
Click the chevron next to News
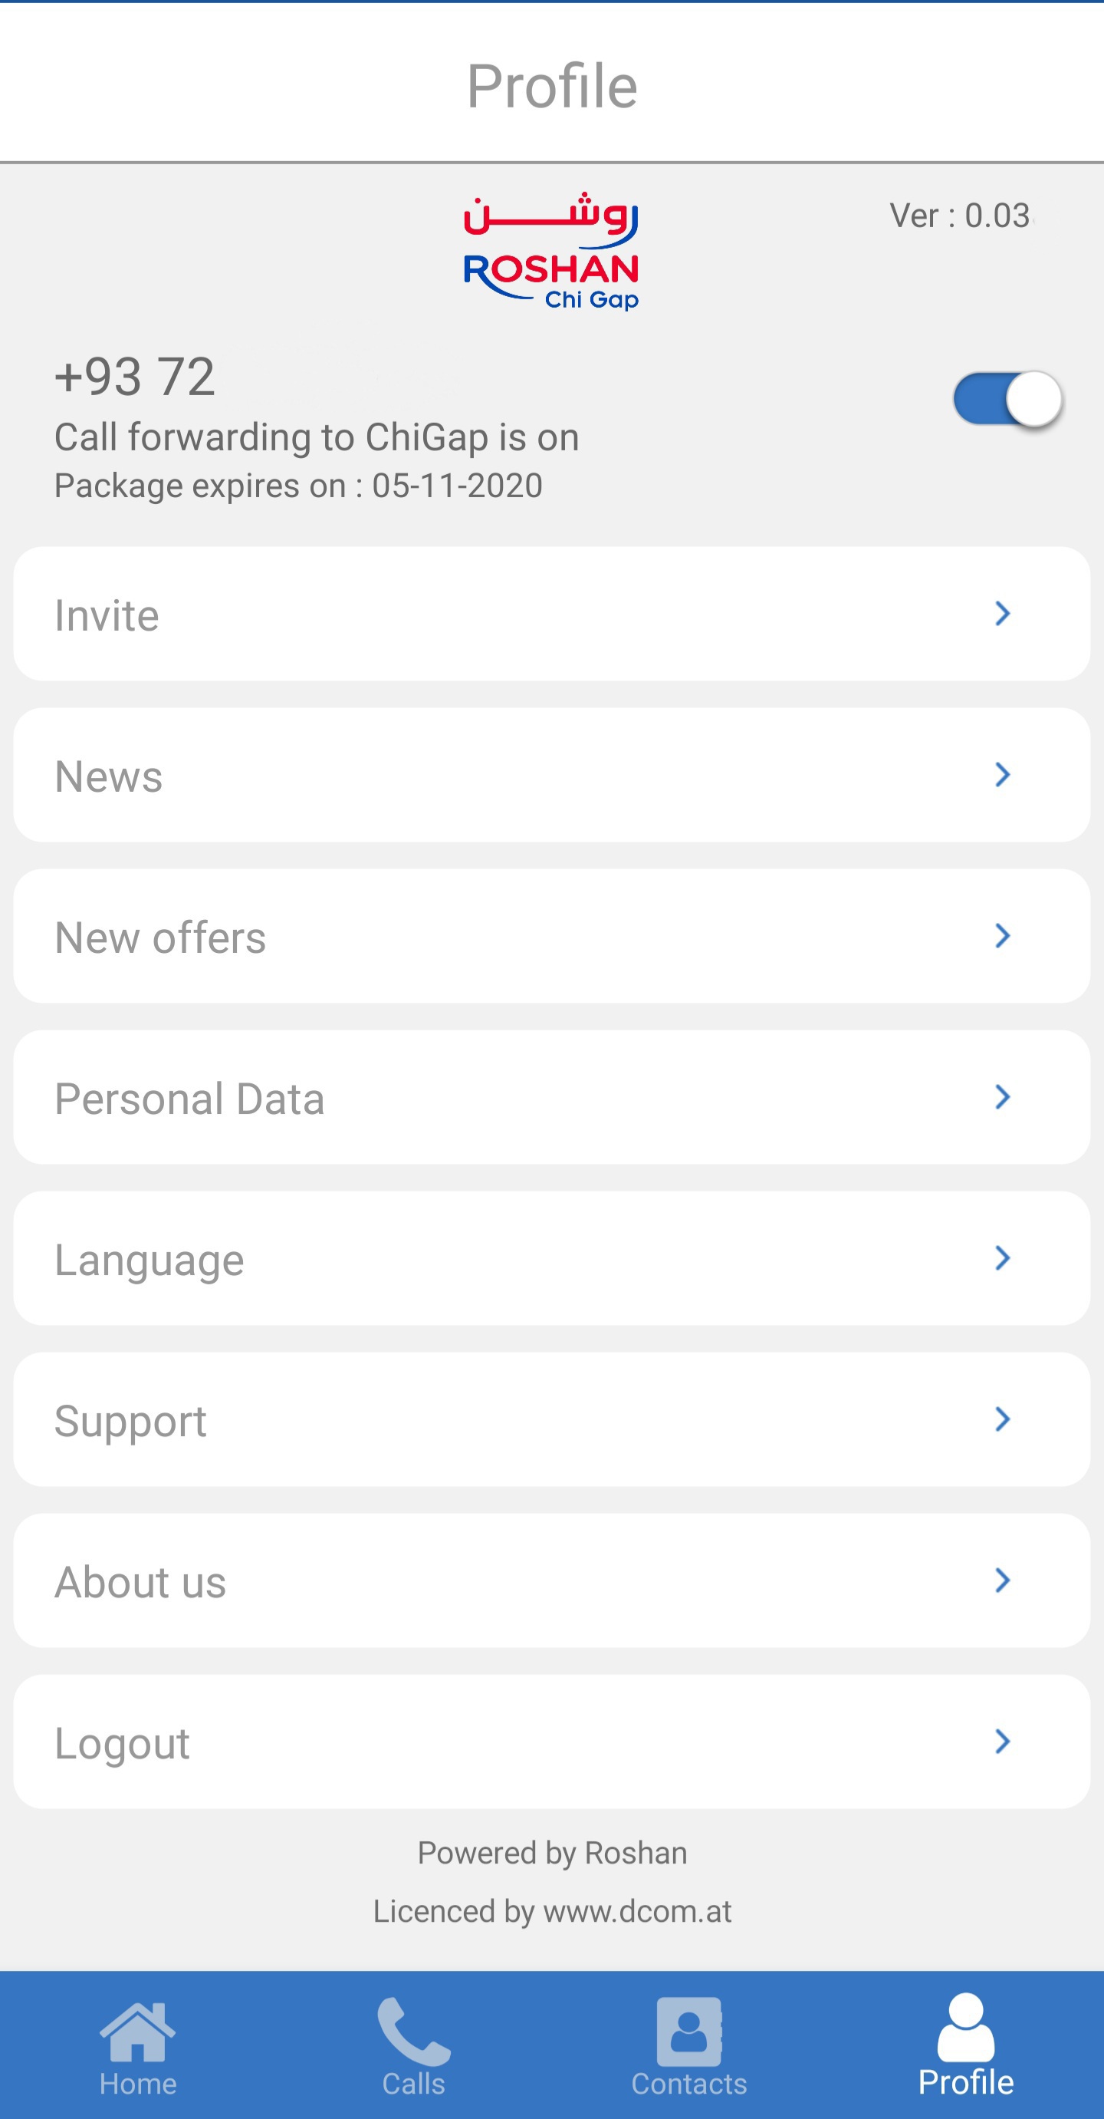click(x=1001, y=775)
